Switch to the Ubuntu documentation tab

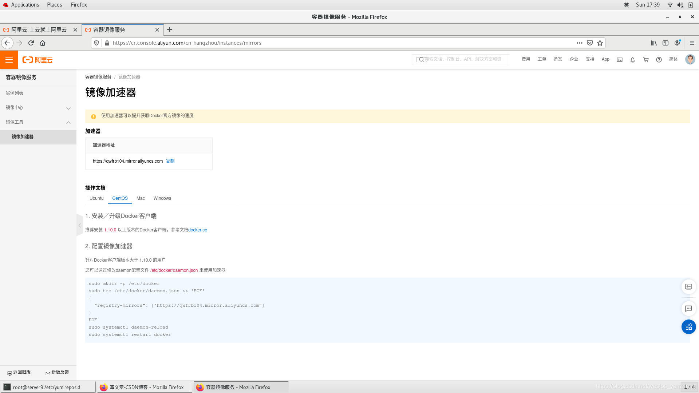click(x=96, y=198)
